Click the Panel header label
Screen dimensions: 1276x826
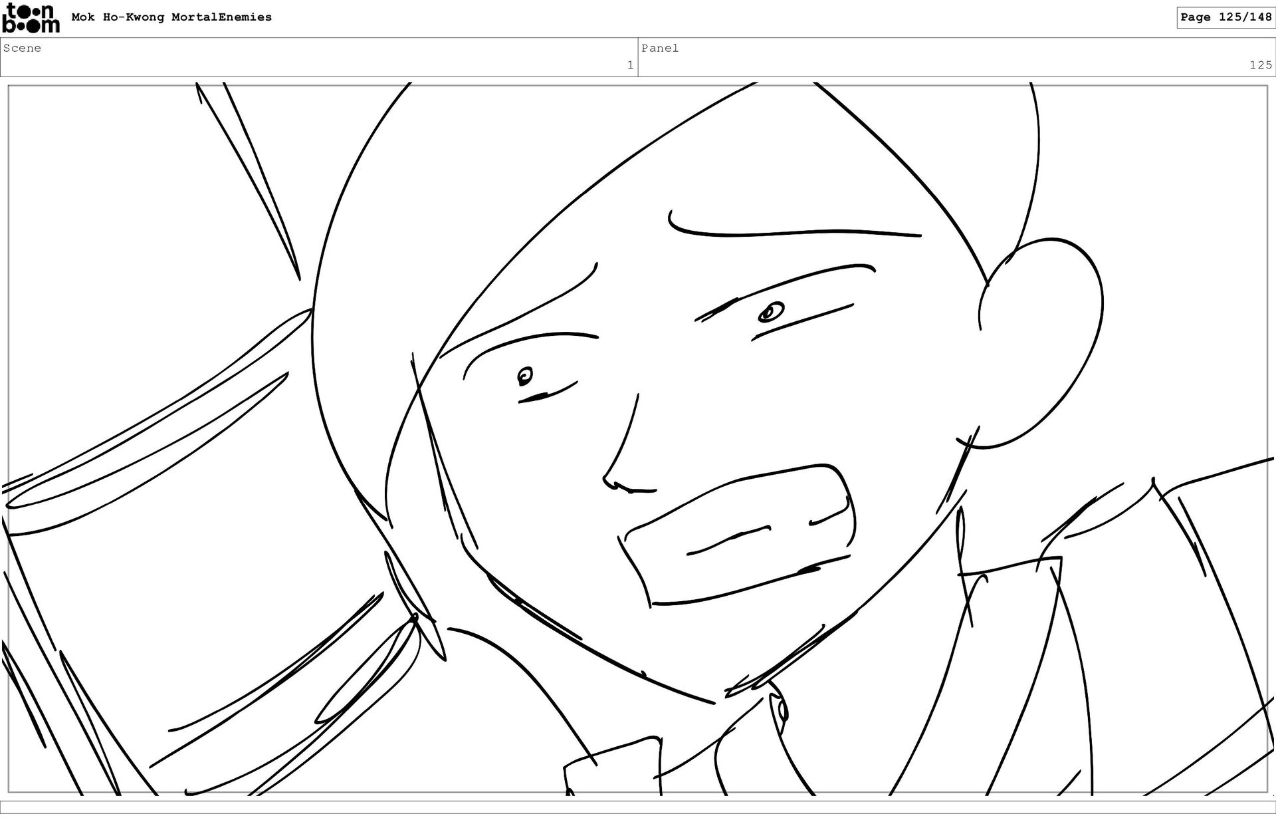[659, 48]
